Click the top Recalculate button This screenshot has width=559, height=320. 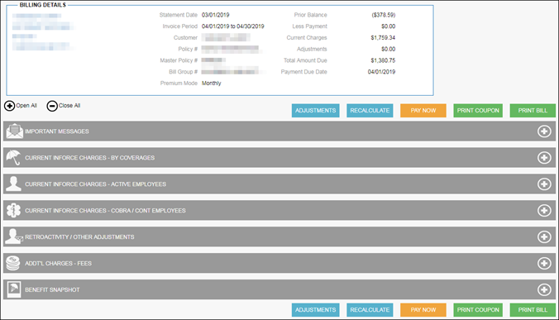[x=370, y=111]
